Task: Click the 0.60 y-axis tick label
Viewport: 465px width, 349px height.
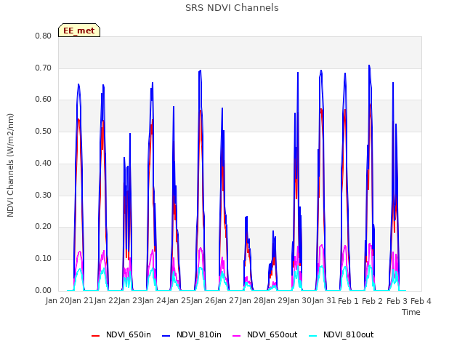Action: pyautogui.click(x=44, y=100)
